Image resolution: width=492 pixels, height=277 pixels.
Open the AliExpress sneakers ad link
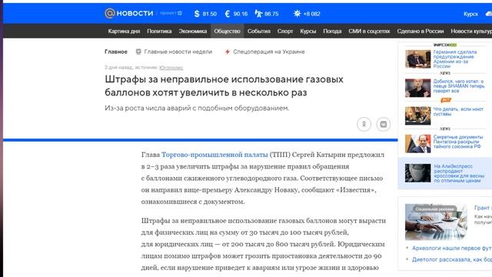coord(459,173)
